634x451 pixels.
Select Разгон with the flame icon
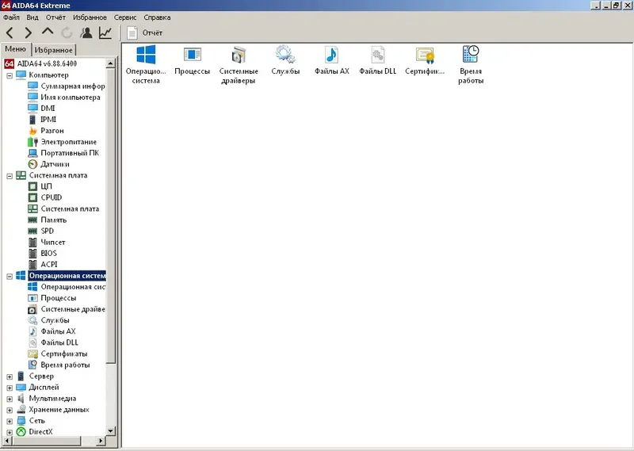pyautogui.click(x=46, y=131)
